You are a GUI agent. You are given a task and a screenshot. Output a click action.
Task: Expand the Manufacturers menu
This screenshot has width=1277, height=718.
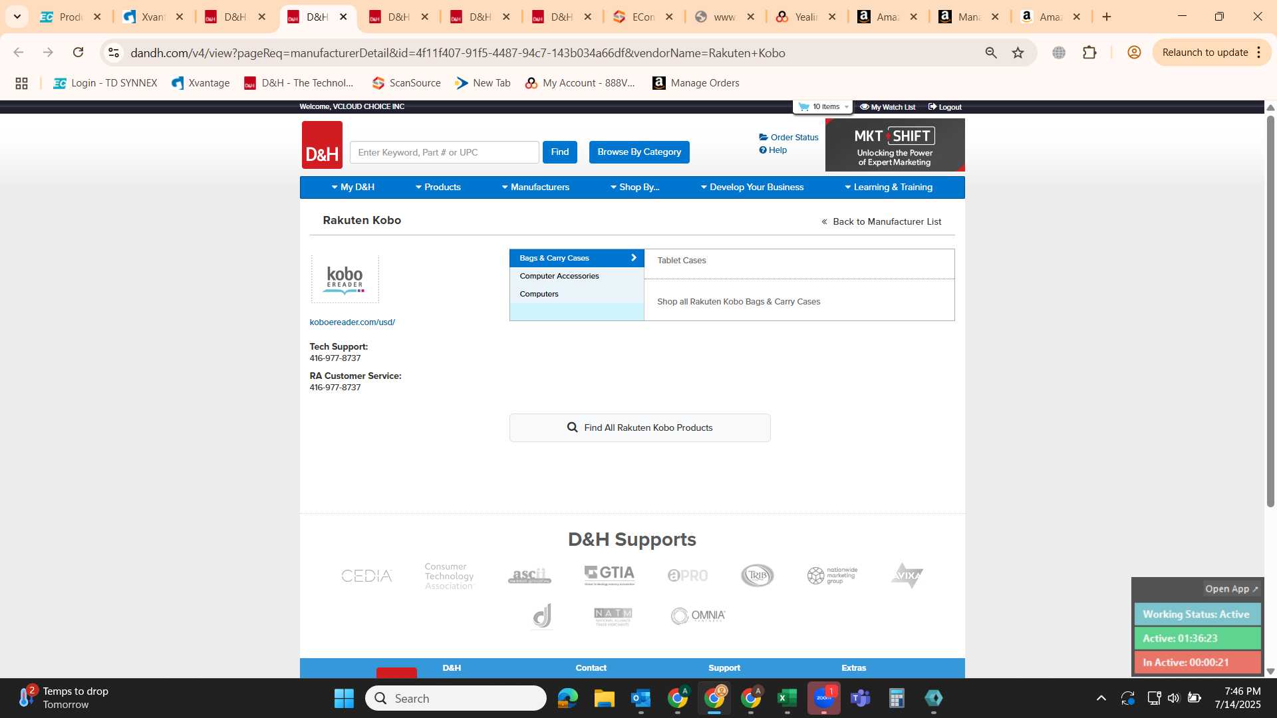tap(535, 187)
